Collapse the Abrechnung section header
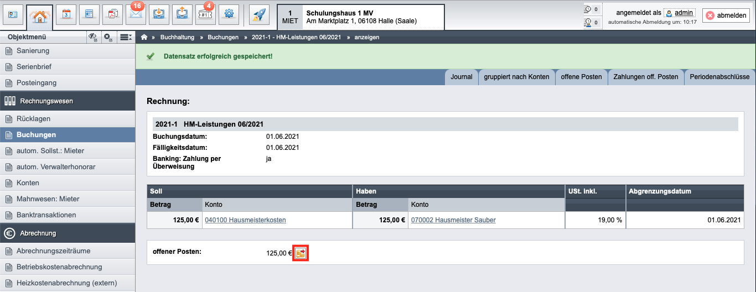The image size is (756, 292). 68,233
